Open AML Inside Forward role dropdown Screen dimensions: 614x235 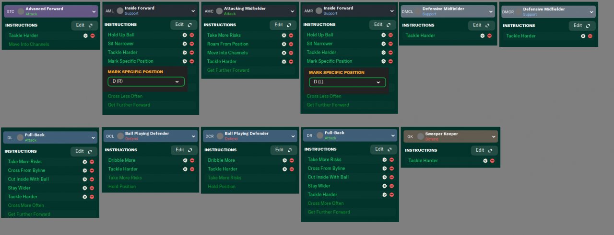[x=193, y=11]
